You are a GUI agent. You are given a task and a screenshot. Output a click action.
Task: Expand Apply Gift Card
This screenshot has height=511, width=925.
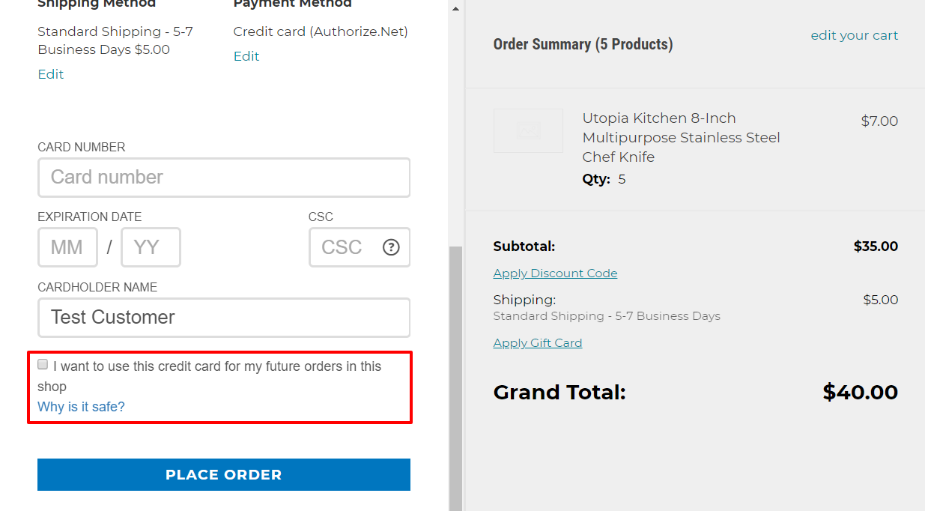538,343
